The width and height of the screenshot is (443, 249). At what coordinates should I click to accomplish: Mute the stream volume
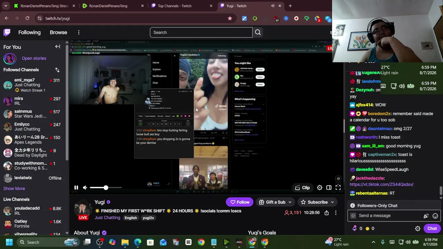pyautogui.click(x=85, y=187)
